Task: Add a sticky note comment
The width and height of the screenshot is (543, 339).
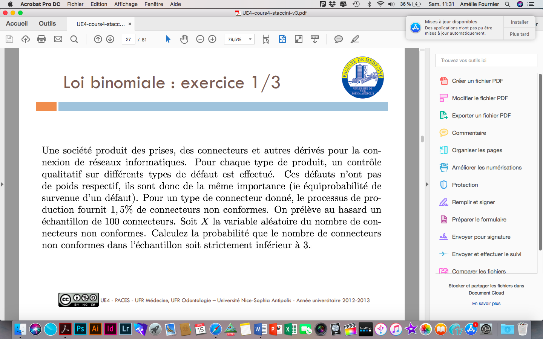Action: (x=339, y=39)
